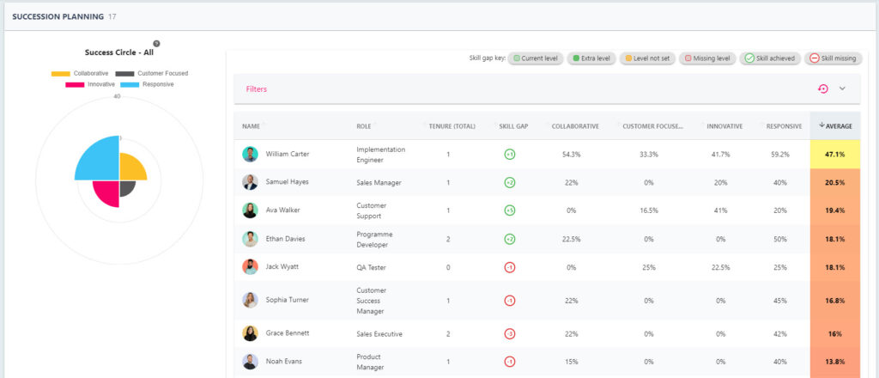Screen dimensions: 879x378
Task: Click the Succession Planning heading
Action: click(x=58, y=17)
